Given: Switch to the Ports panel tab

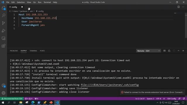Looking at the screenshot, I should [42, 51].
